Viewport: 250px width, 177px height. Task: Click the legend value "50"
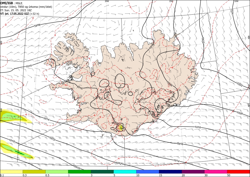point(229,175)
